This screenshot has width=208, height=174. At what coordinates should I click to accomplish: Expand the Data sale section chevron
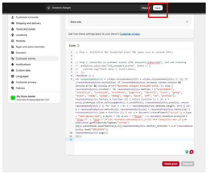[x=187, y=22]
